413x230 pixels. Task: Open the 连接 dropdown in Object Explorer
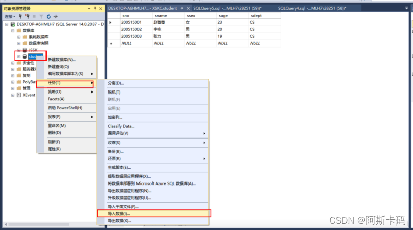pos(10,16)
